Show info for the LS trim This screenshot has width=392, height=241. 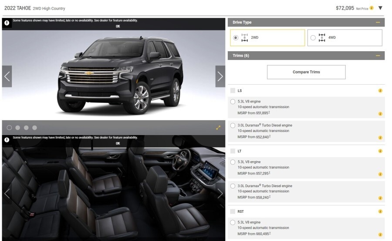pyautogui.click(x=380, y=91)
